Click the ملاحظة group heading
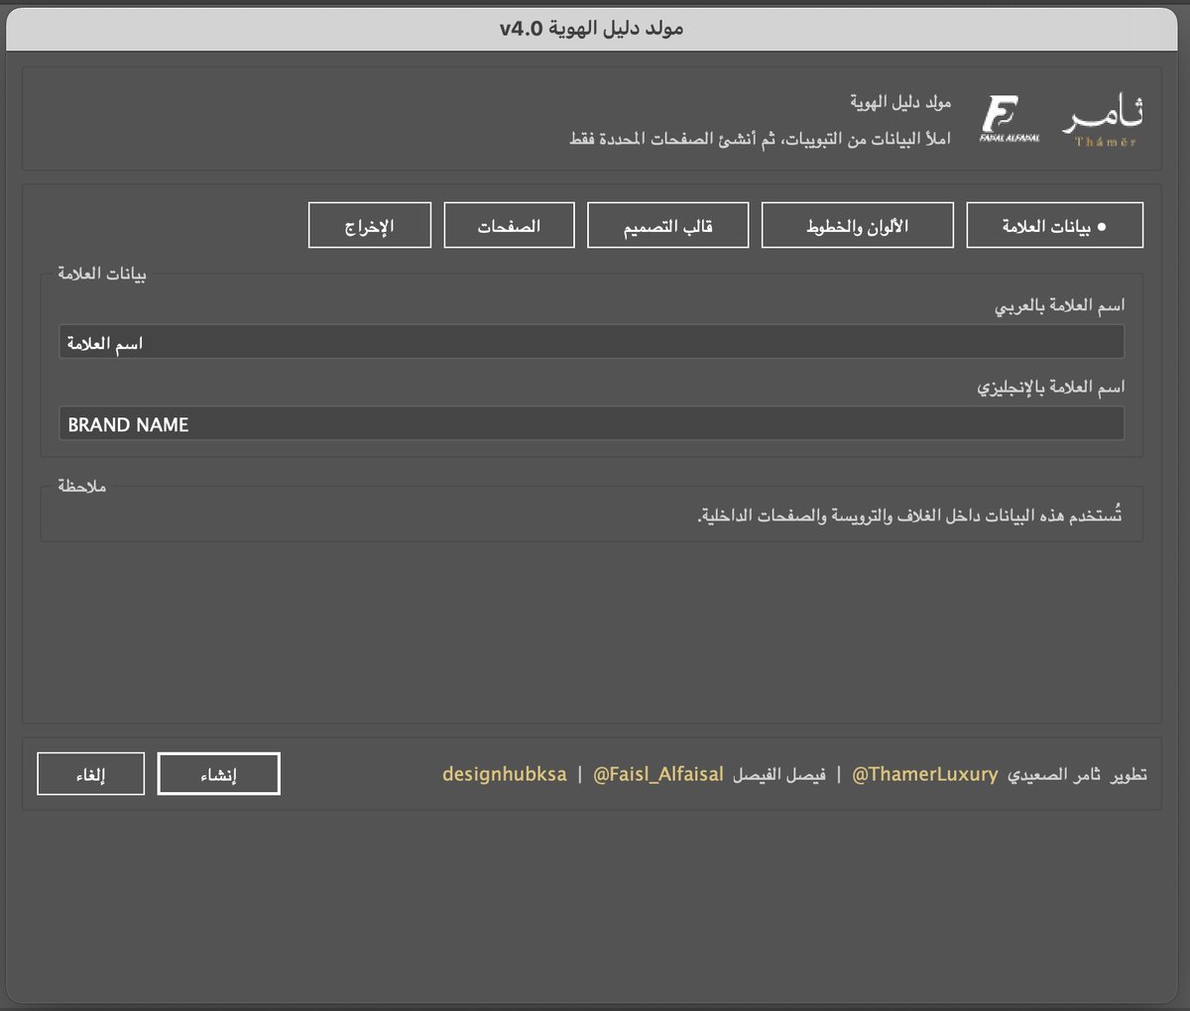Image resolution: width=1190 pixels, height=1011 pixels. click(81, 487)
